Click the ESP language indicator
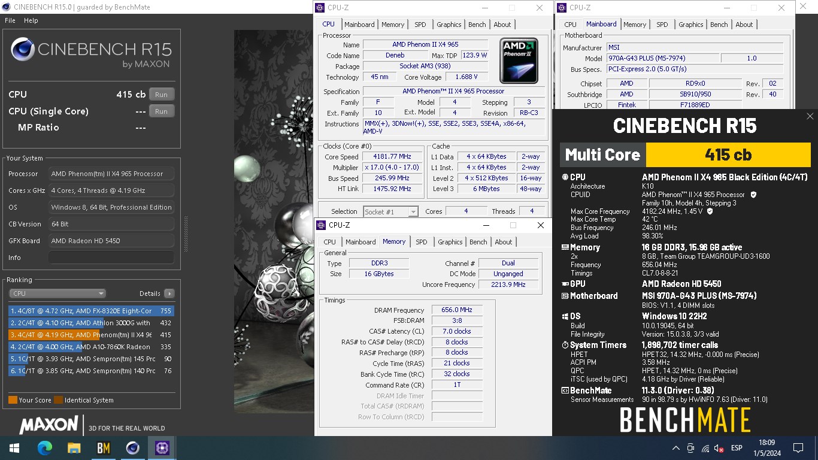Image resolution: width=818 pixels, height=460 pixels. pyautogui.click(x=737, y=448)
